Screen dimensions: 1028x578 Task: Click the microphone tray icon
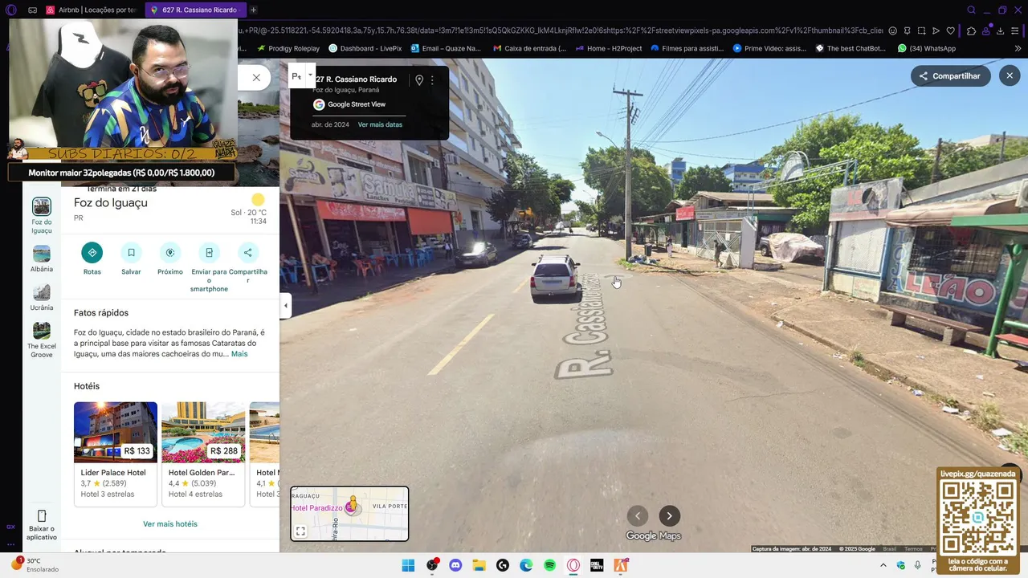point(917,565)
